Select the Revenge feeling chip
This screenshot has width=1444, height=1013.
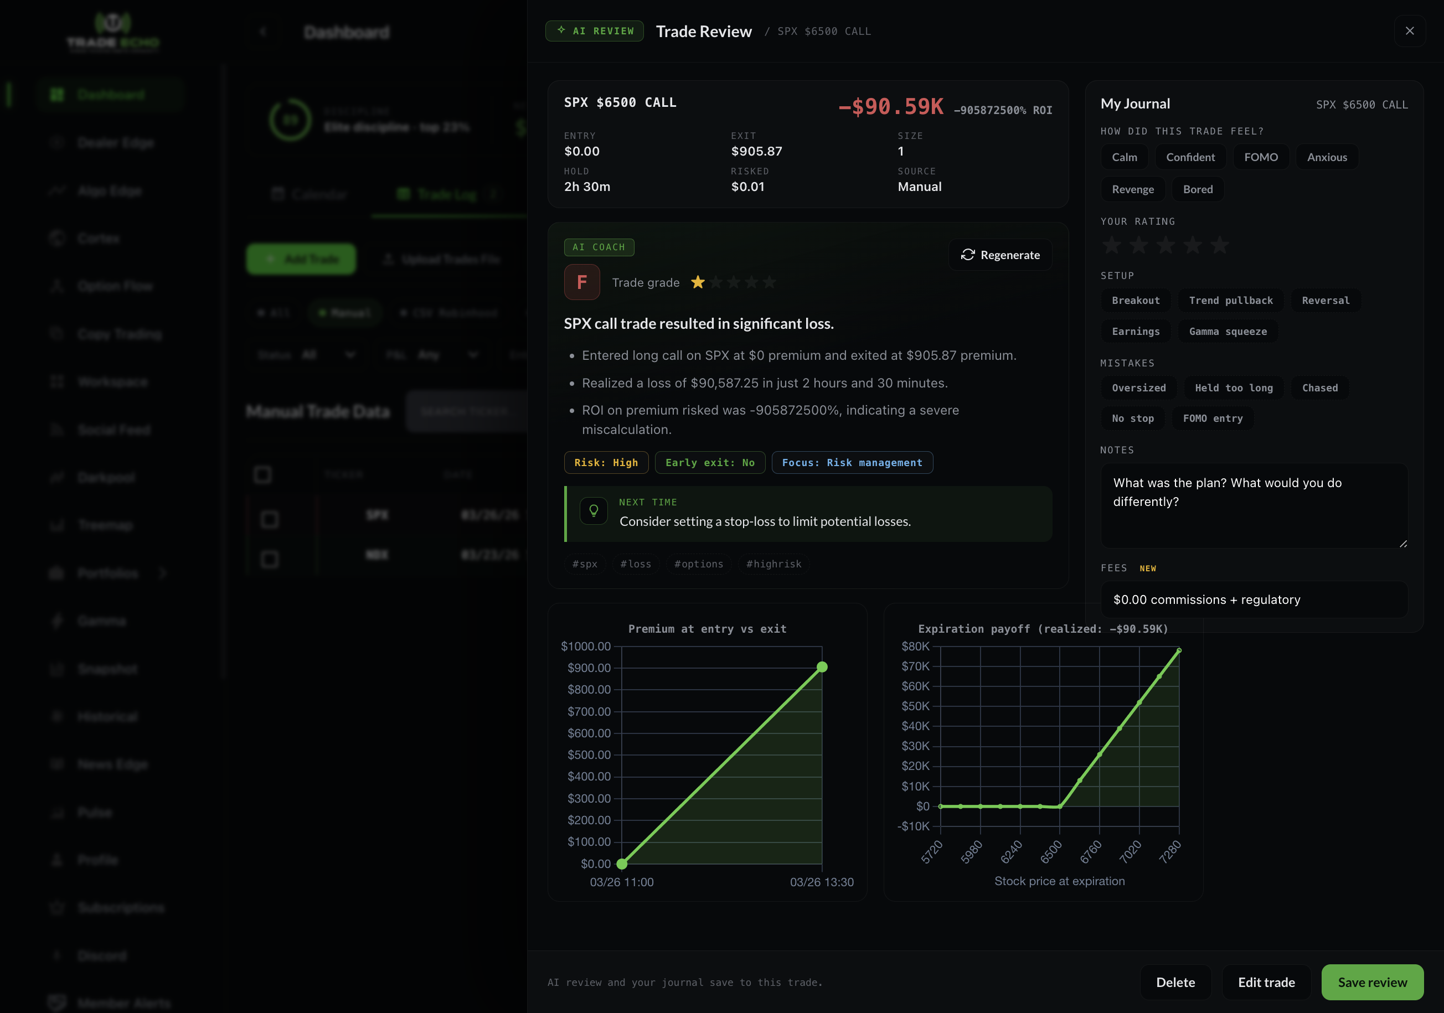click(x=1133, y=189)
